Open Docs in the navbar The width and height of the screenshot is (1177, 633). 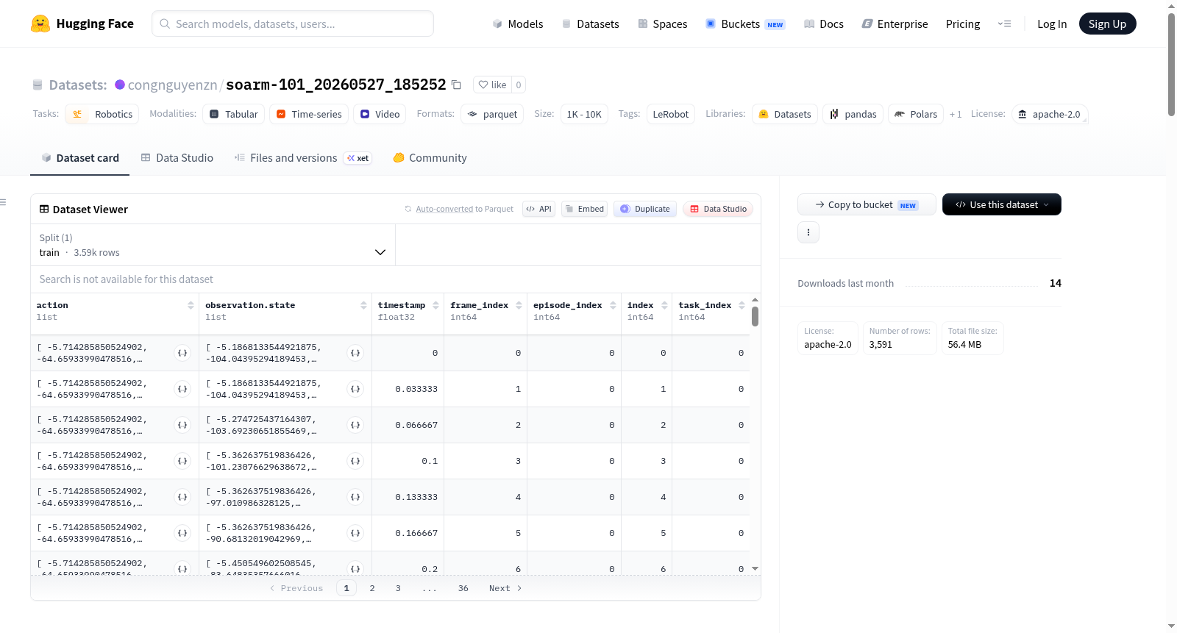click(824, 24)
